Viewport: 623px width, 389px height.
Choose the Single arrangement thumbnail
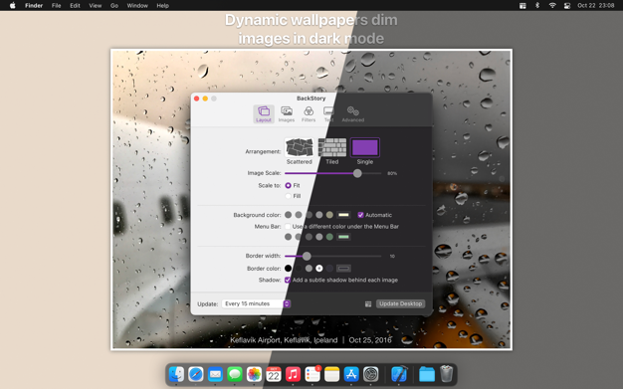coord(365,147)
